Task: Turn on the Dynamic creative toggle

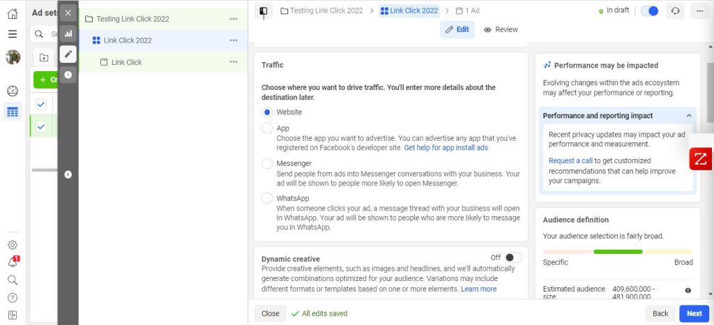Action: (x=513, y=257)
